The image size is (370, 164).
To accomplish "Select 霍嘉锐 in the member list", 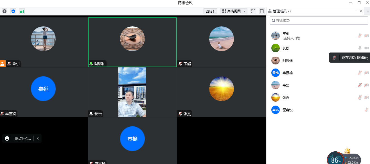I will (287, 110).
